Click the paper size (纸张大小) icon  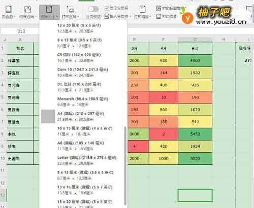pyautogui.click(x=49, y=9)
